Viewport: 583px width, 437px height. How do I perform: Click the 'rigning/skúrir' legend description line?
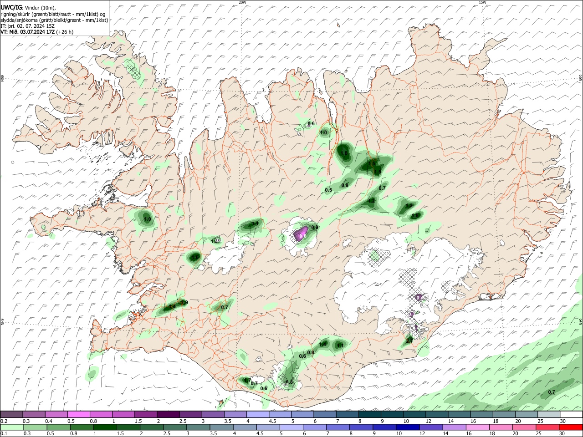pos(54,14)
